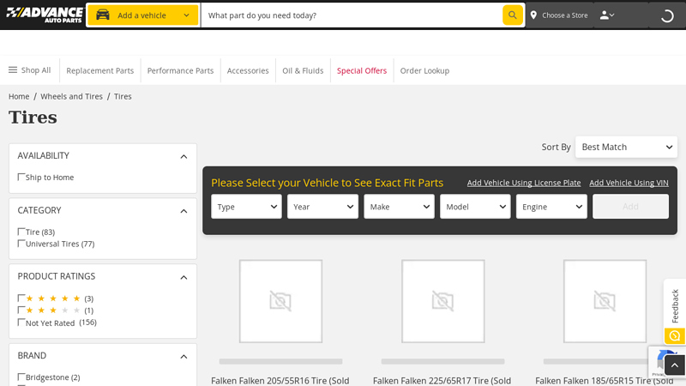Image resolution: width=686 pixels, height=386 pixels.
Task: Go to Order Lookup
Action: [x=424, y=70]
